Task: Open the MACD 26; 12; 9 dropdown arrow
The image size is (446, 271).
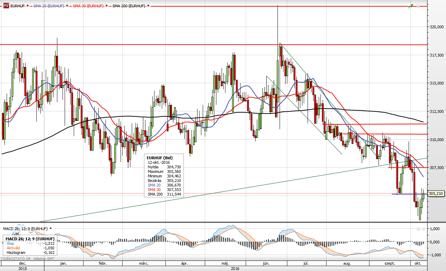Action: click(51, 228)
